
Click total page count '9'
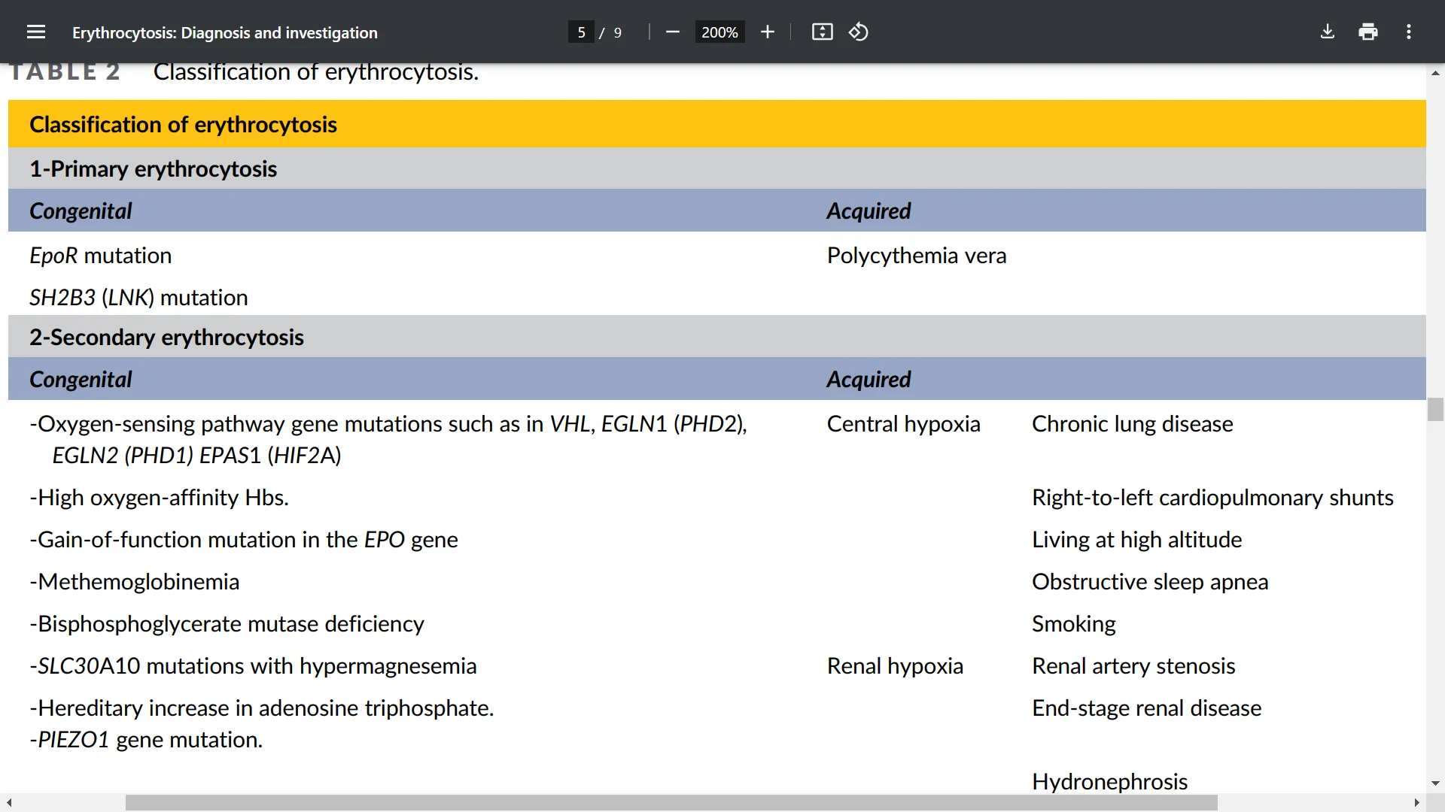[618, 32]
